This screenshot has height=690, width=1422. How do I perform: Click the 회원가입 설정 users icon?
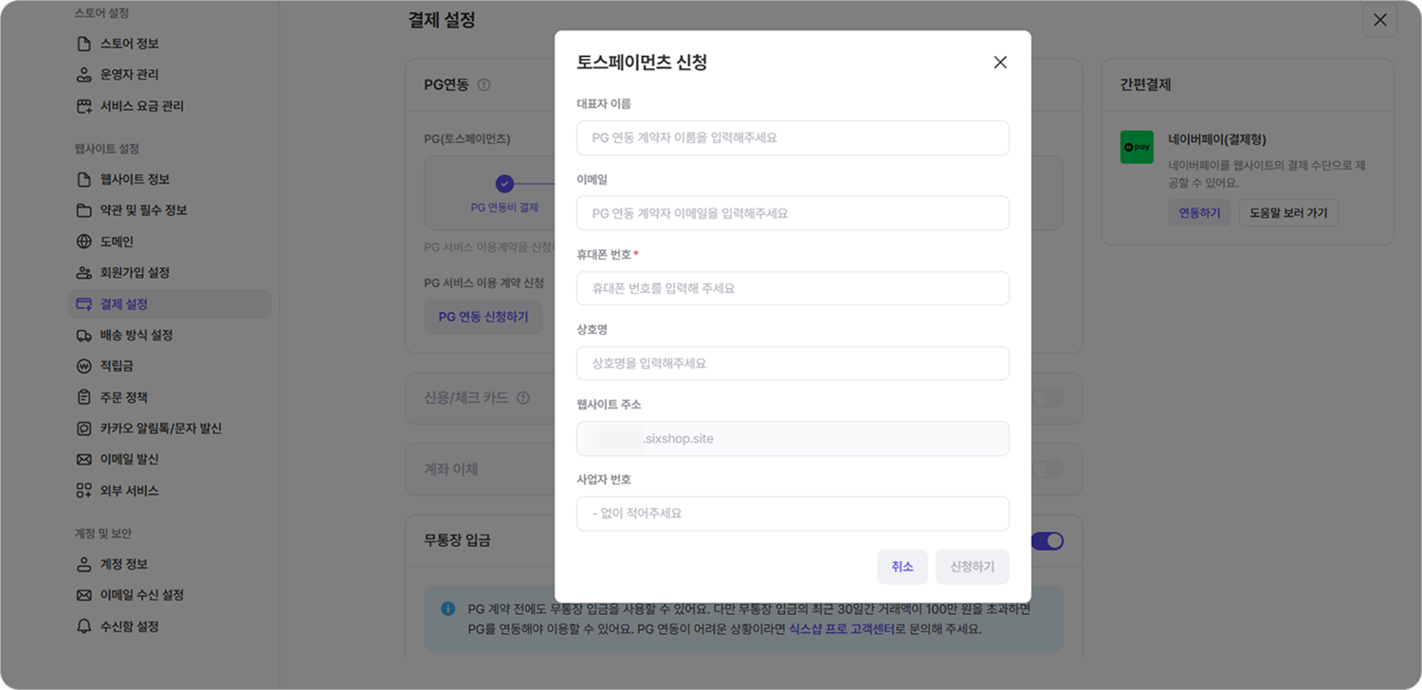point(83,273)
